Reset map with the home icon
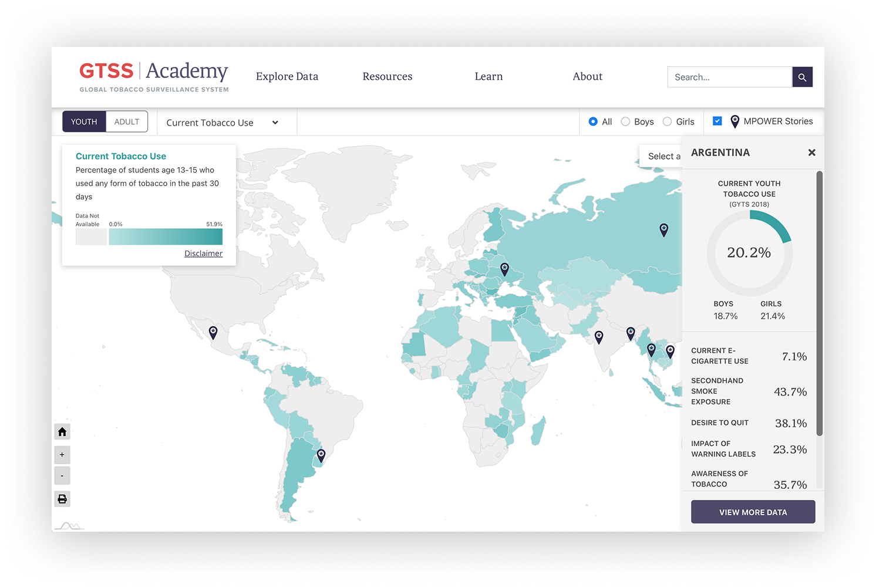 (x=62, y=432)
